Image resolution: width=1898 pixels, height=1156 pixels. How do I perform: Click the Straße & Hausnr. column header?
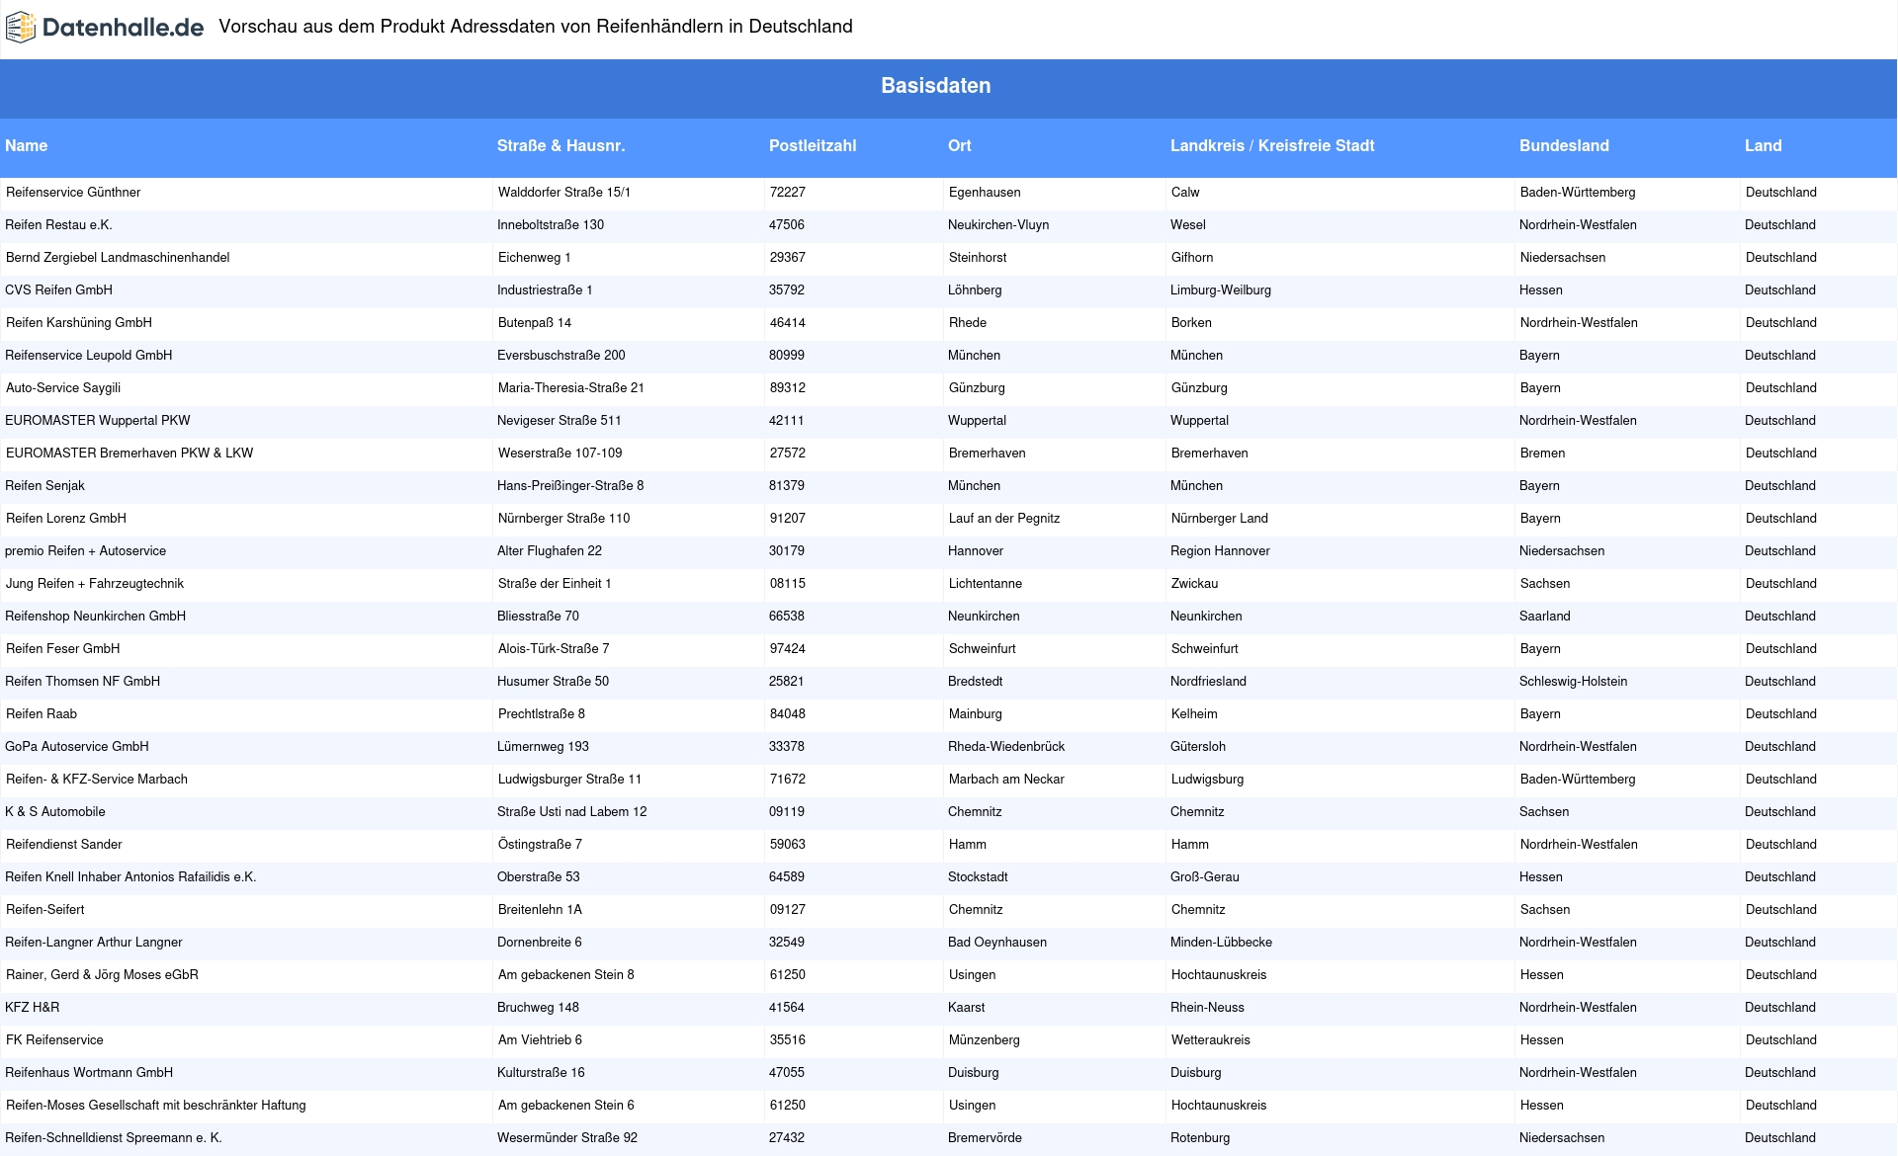coord(561,145)
